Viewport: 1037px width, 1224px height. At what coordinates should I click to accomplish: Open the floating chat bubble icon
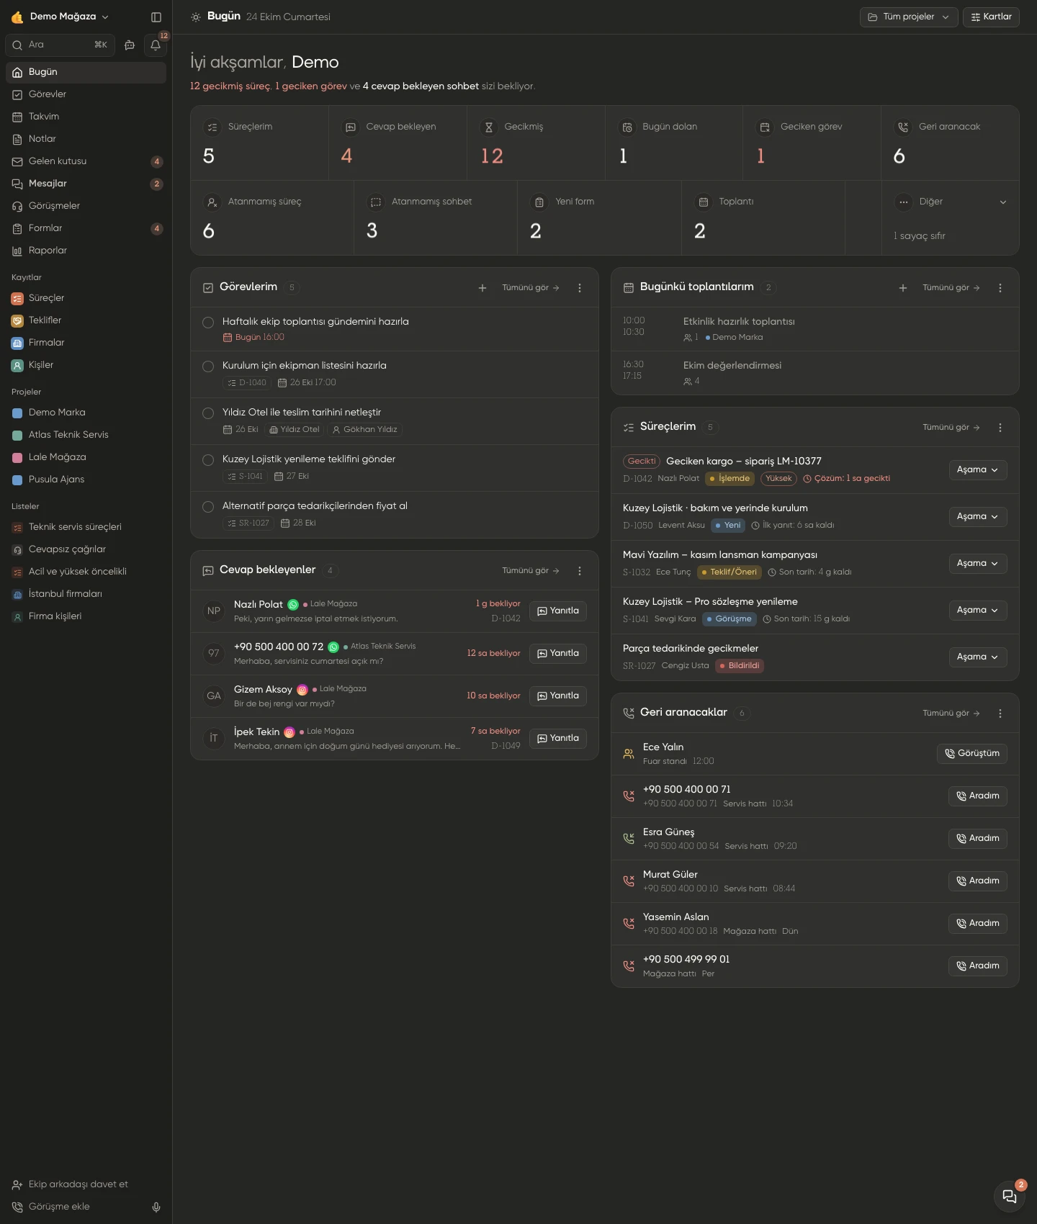1010,1196
